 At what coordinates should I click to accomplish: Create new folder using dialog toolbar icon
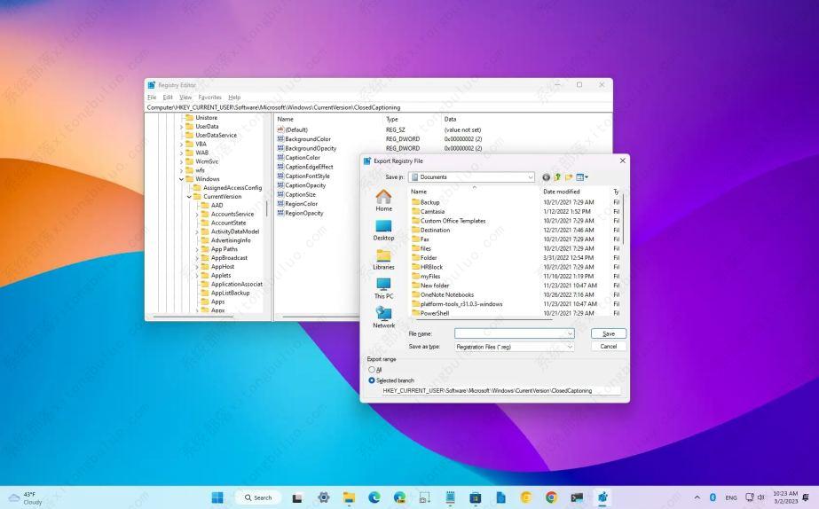coord(568,177)
